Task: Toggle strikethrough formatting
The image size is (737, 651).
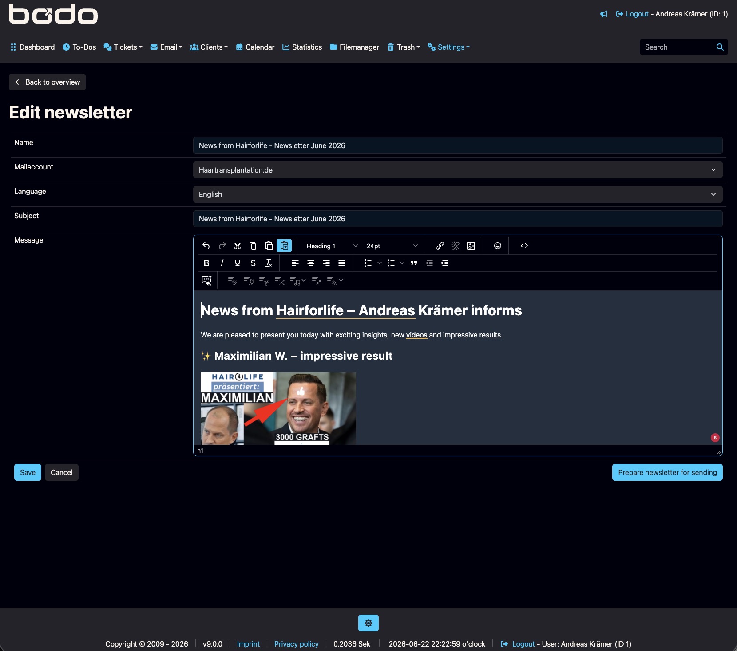Action: coord(253,263)
